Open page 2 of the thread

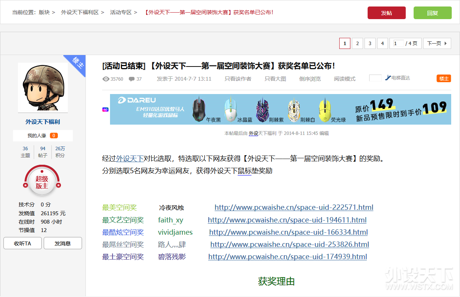tap(357, 44)
